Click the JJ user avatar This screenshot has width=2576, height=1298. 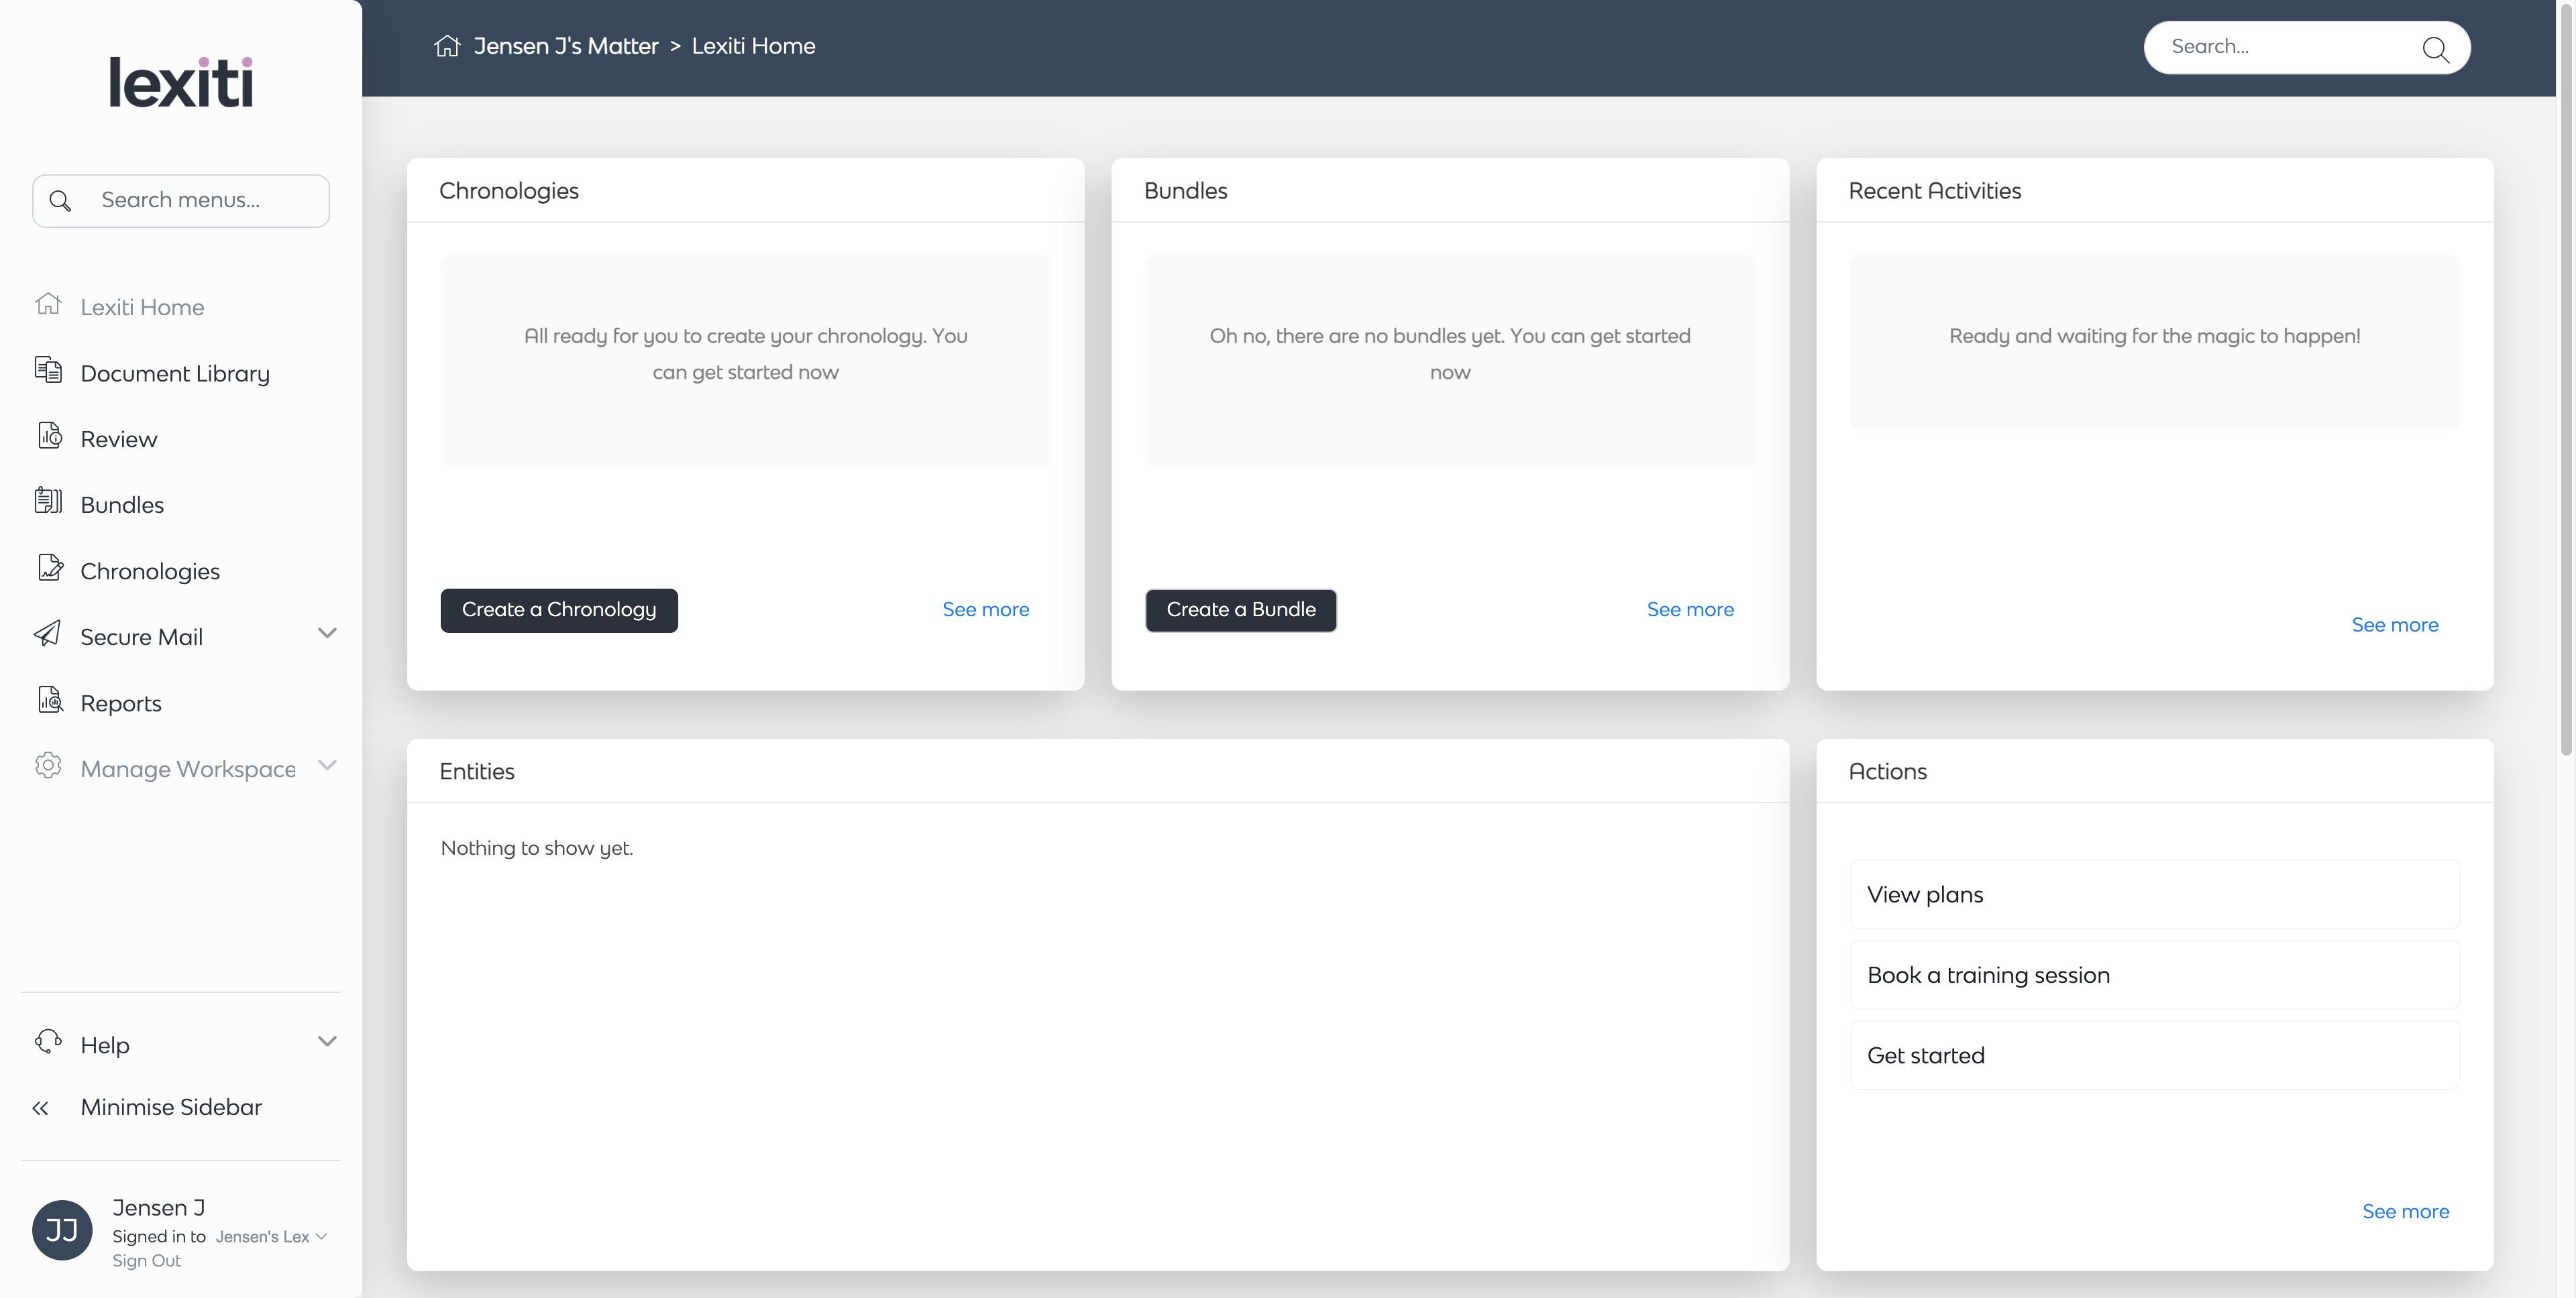[x=62, y=1230]
